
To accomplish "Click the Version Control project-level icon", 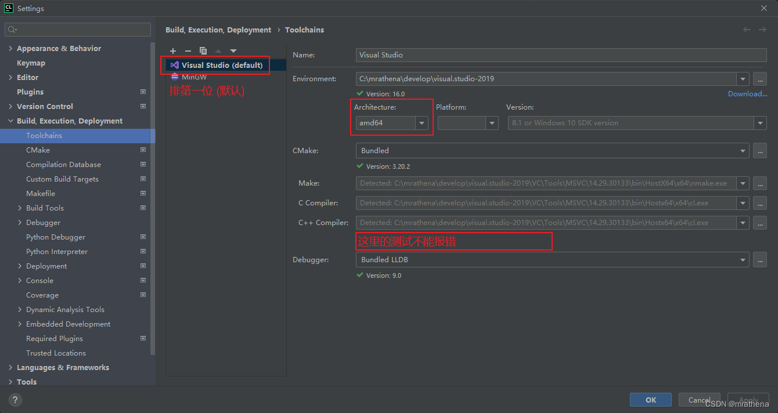I will coord(143,106).
